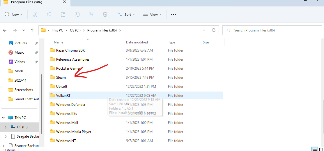Open new tab with plus button
The image size is (324, 151).
[x=78, y=2]
